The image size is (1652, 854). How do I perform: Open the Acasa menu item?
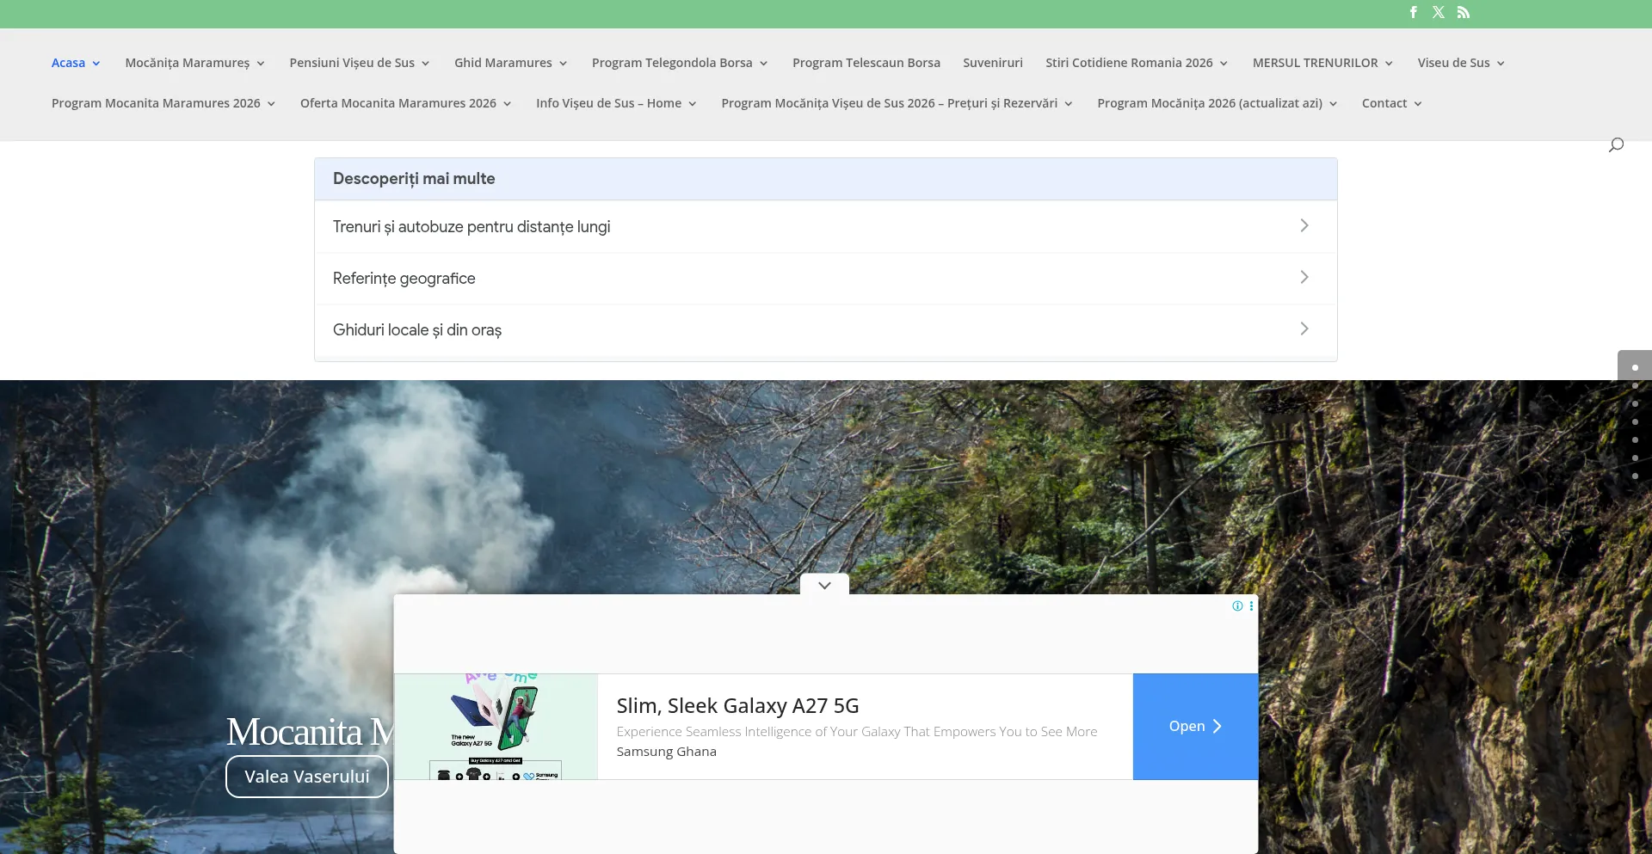[x=68, y=63]
